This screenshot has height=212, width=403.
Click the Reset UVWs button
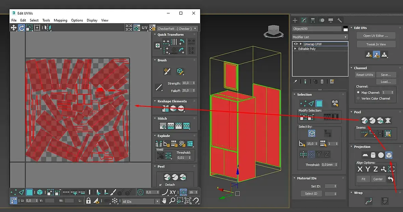coord(365,75)
